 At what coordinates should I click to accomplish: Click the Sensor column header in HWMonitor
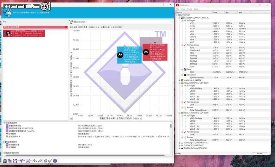(193, 12)
